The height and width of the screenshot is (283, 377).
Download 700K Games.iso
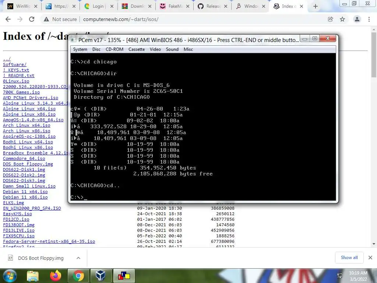click(x=21, y=92)
